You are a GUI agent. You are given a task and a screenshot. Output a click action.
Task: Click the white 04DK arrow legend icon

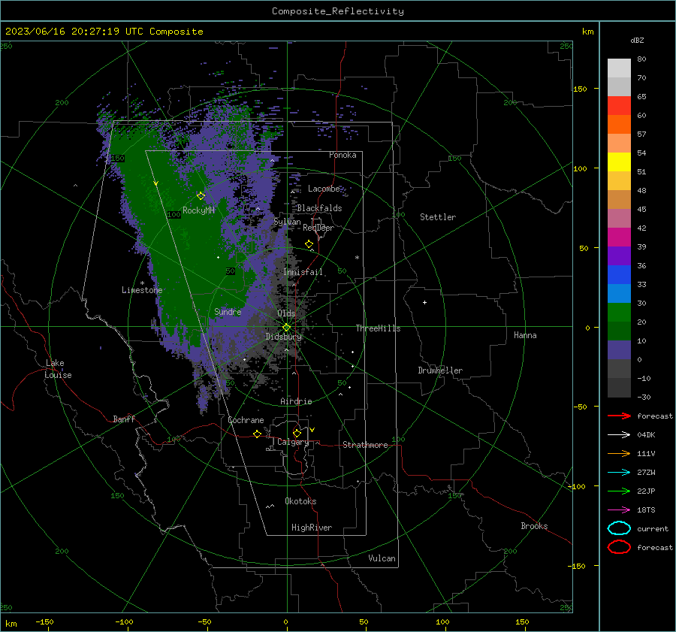pyautogui.click(x=619, y=434)
